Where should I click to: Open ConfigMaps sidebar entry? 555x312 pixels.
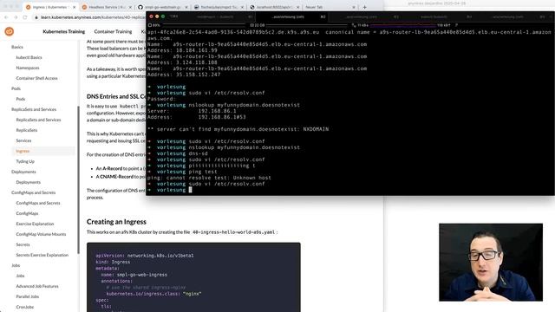[27, 213]
